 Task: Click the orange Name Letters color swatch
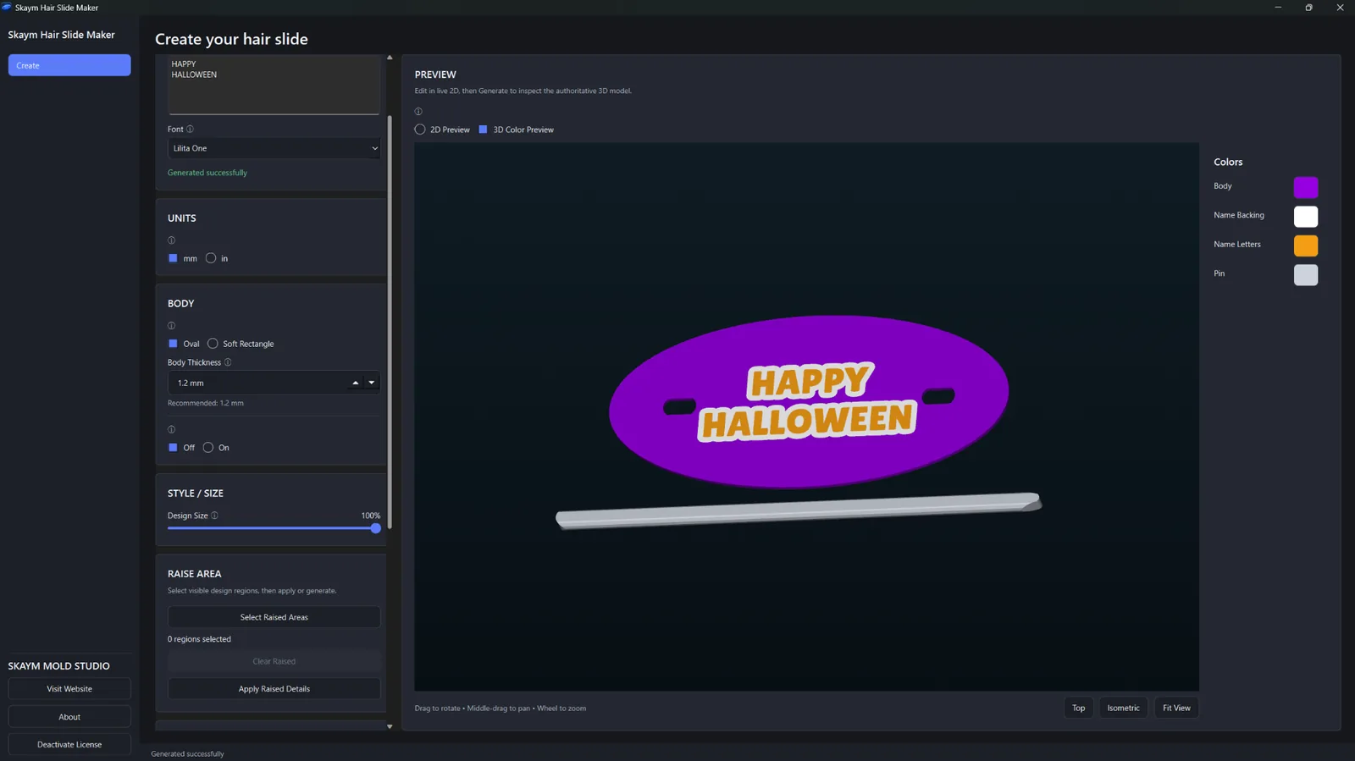click(x=1306, y=245)
